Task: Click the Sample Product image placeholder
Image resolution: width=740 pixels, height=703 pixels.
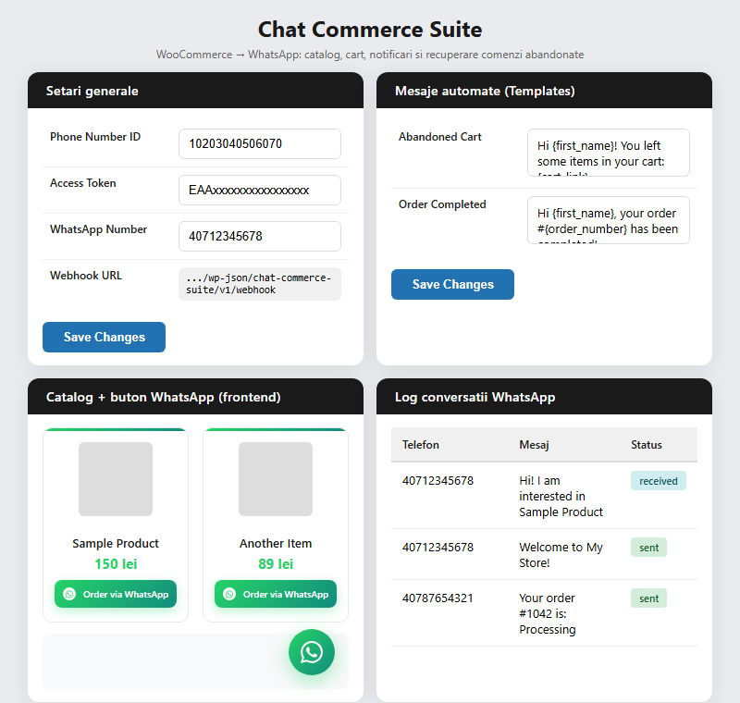Action: [116, 479]
